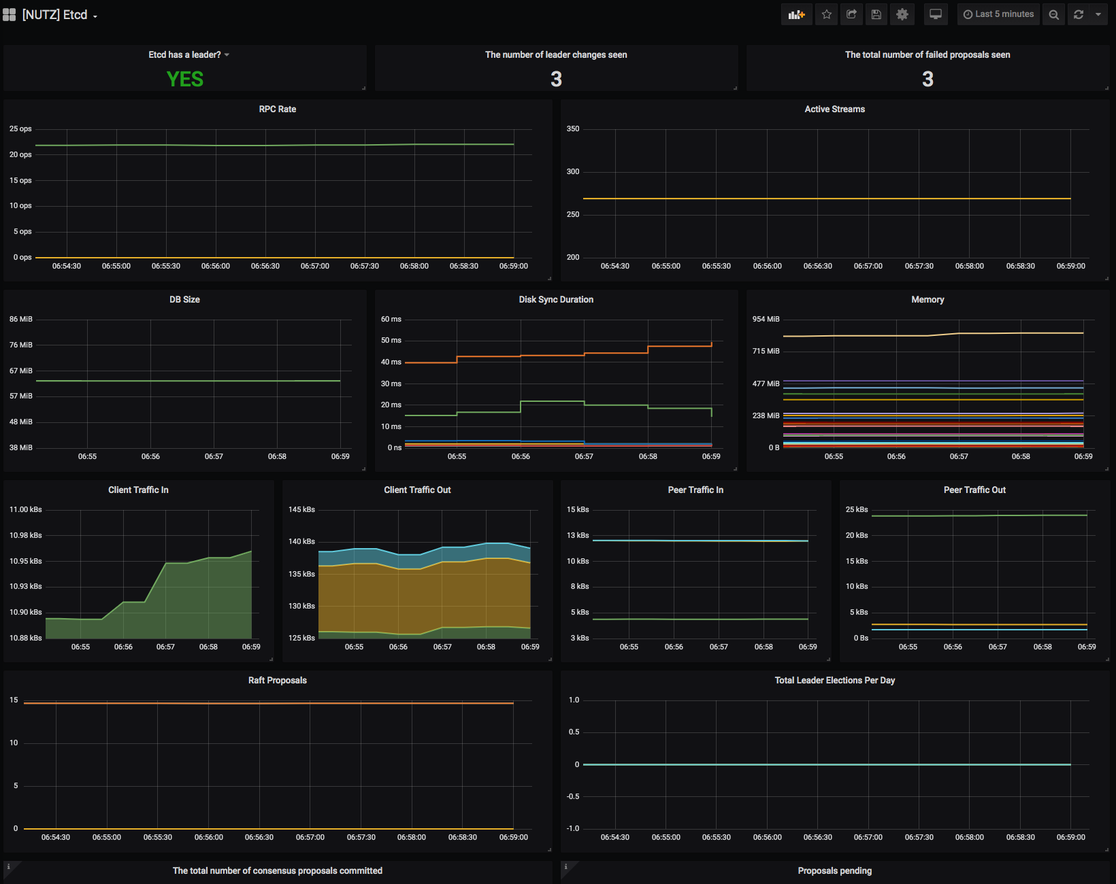Save the dashboard with floppy icon

[x=876, y=14]
